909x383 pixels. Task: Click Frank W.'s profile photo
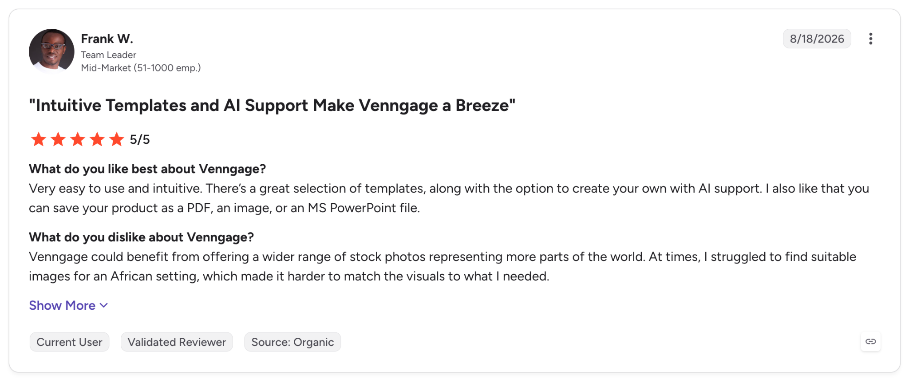point(51,51)
